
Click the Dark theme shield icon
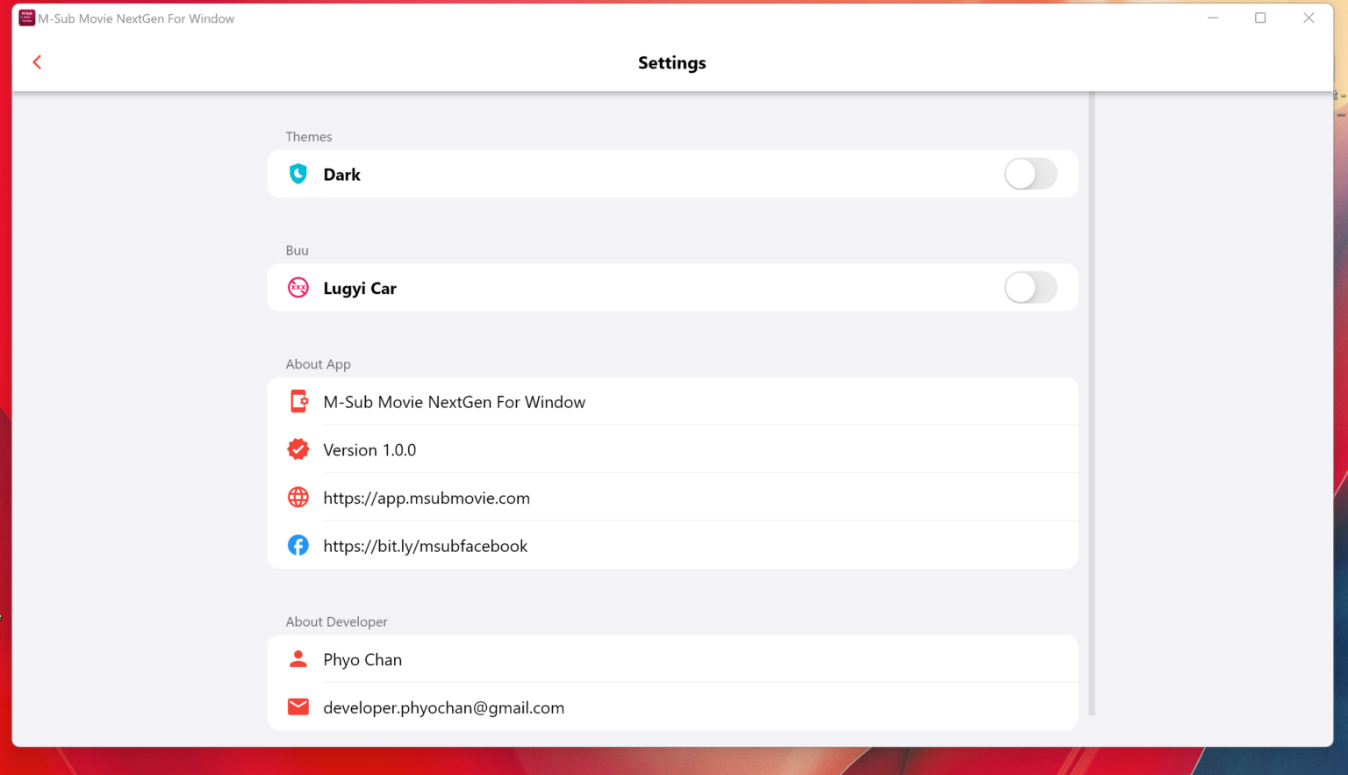pos(298,174)
